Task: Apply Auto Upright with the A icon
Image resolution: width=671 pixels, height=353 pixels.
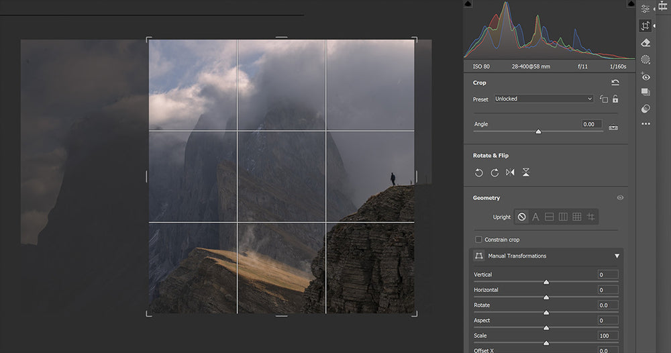Action: (535, 217)
